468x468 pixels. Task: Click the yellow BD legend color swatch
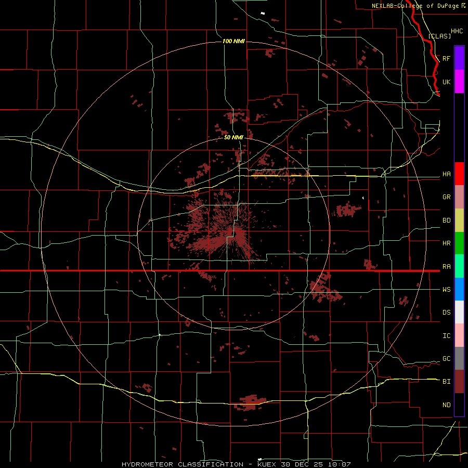(x=459, y=220)
